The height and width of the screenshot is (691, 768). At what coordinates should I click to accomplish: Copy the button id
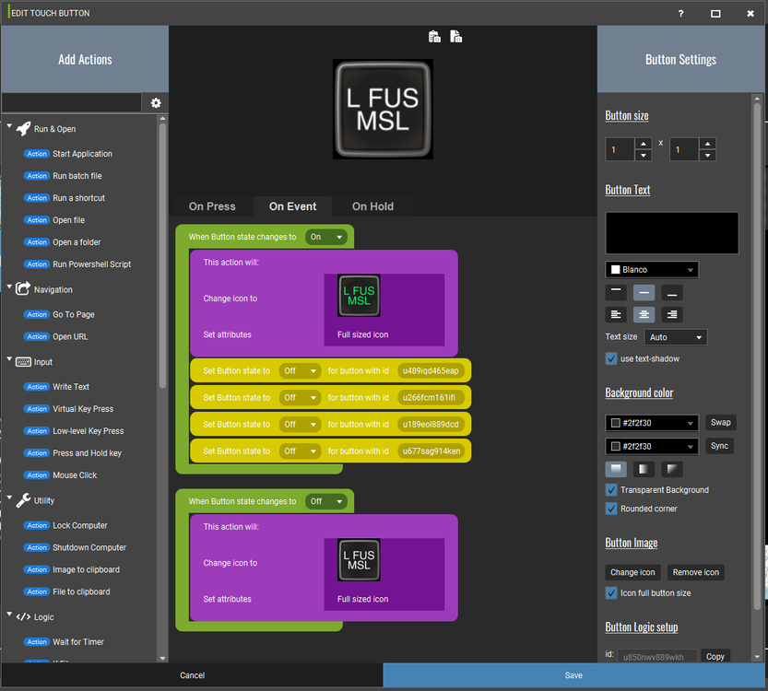715,656
